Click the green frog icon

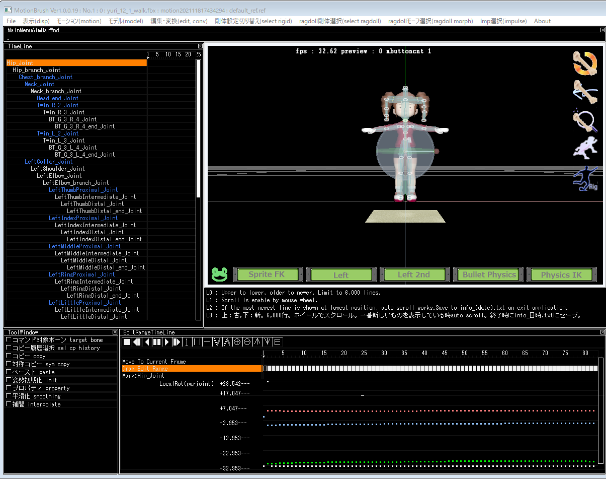219,275
